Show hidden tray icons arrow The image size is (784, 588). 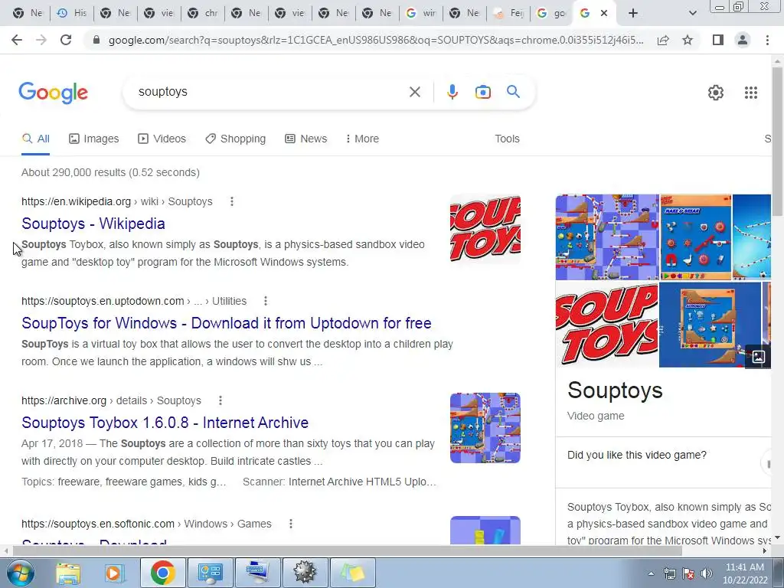(x=651, y=573)
